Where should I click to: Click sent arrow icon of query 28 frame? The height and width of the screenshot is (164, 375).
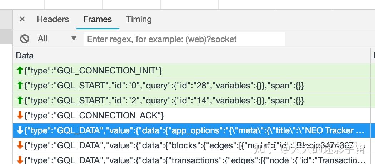[20, 86]
